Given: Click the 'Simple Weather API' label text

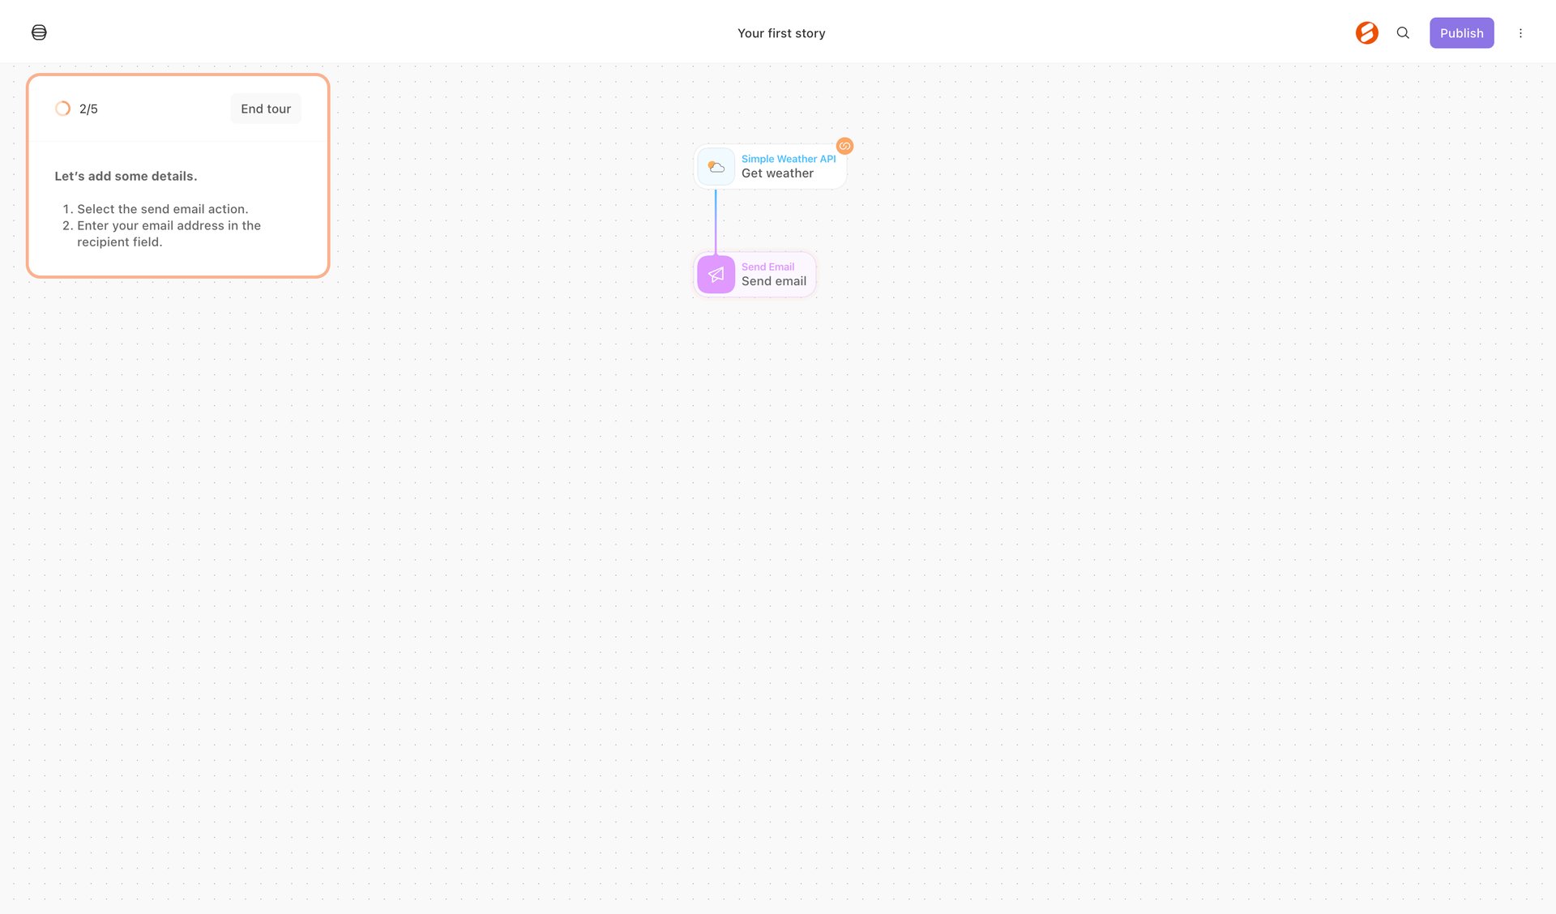Looking at the screenshot, I should point(788,159).
